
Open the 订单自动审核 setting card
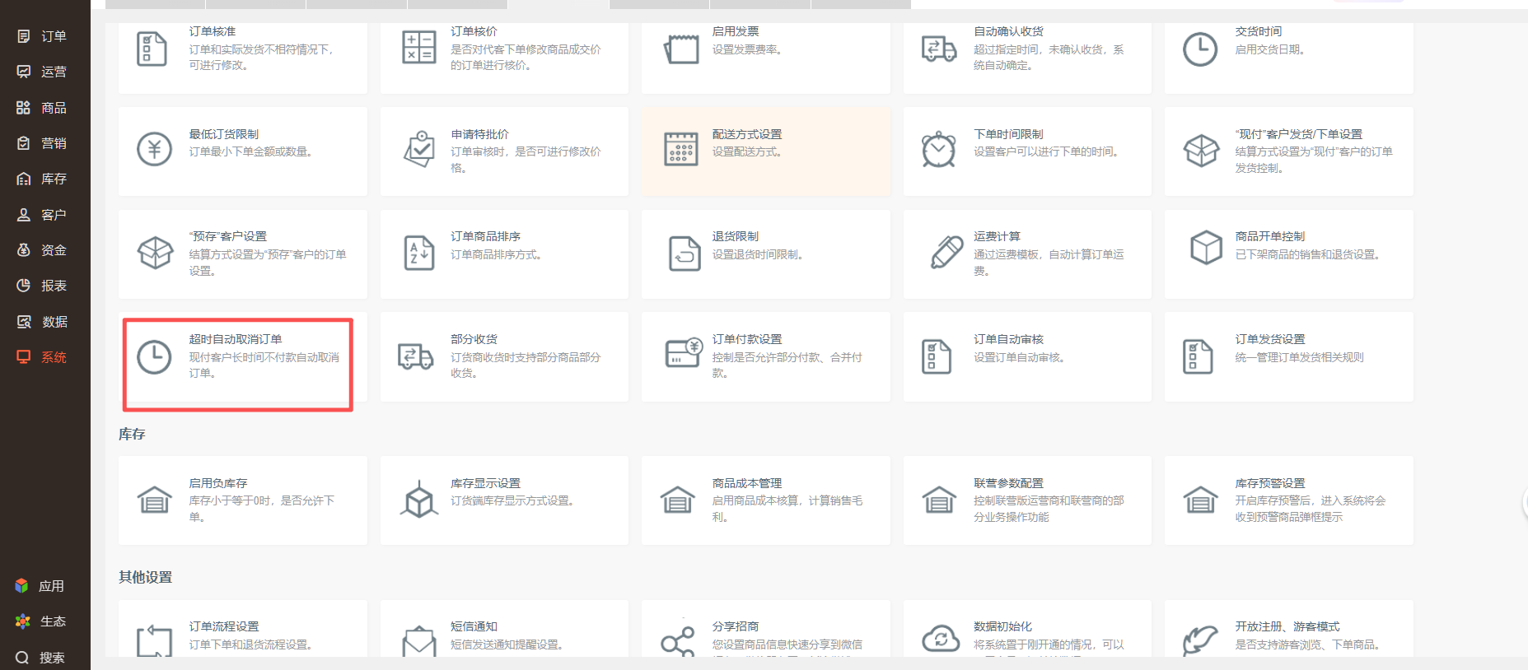[1027, 357]
